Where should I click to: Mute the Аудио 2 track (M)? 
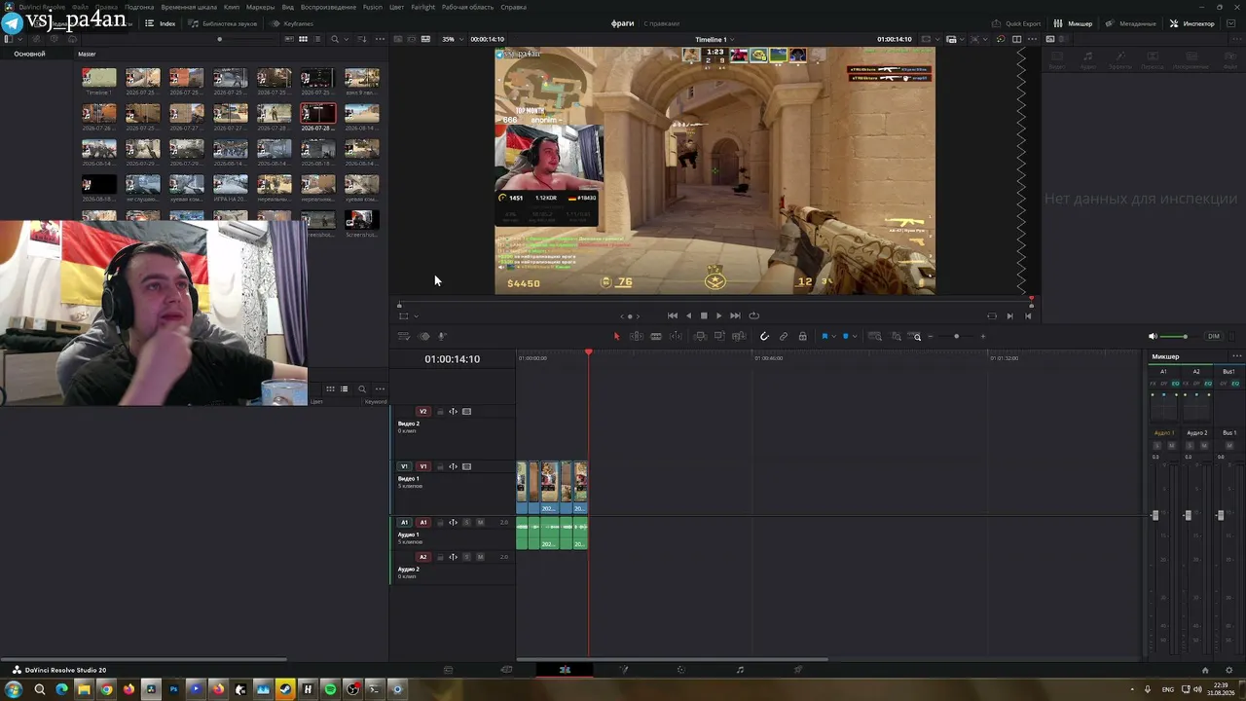[480, 557]
